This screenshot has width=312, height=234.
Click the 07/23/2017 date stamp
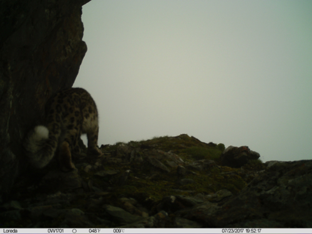point(233,231)
